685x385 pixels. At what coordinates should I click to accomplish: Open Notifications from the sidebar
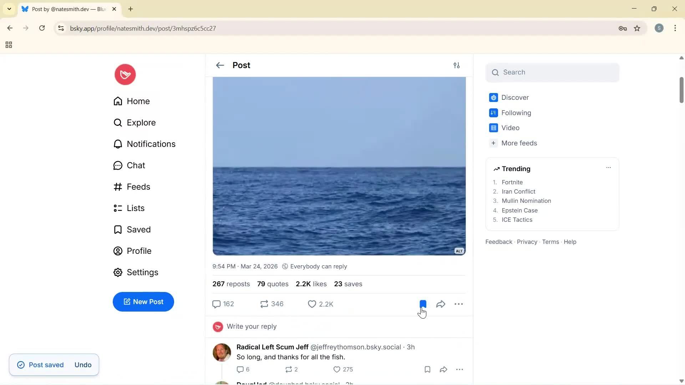coord(151,144)
